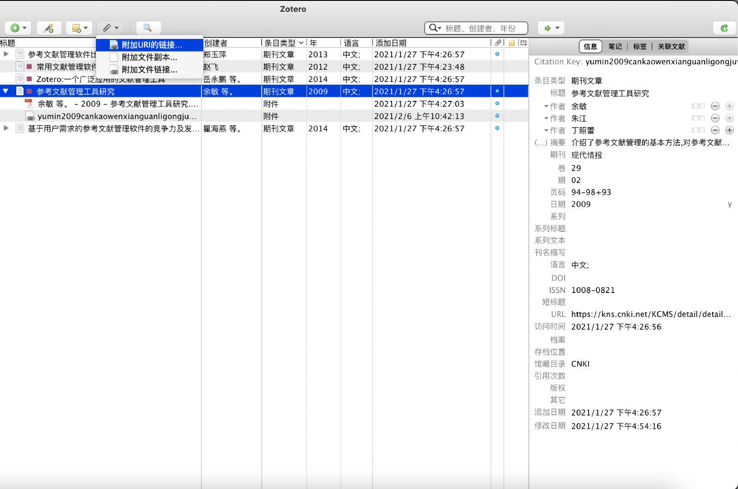Select the yumin2009cankaowenxianguanligongju attachment row
The image size is (738, 489).
(x=264, y=116)
